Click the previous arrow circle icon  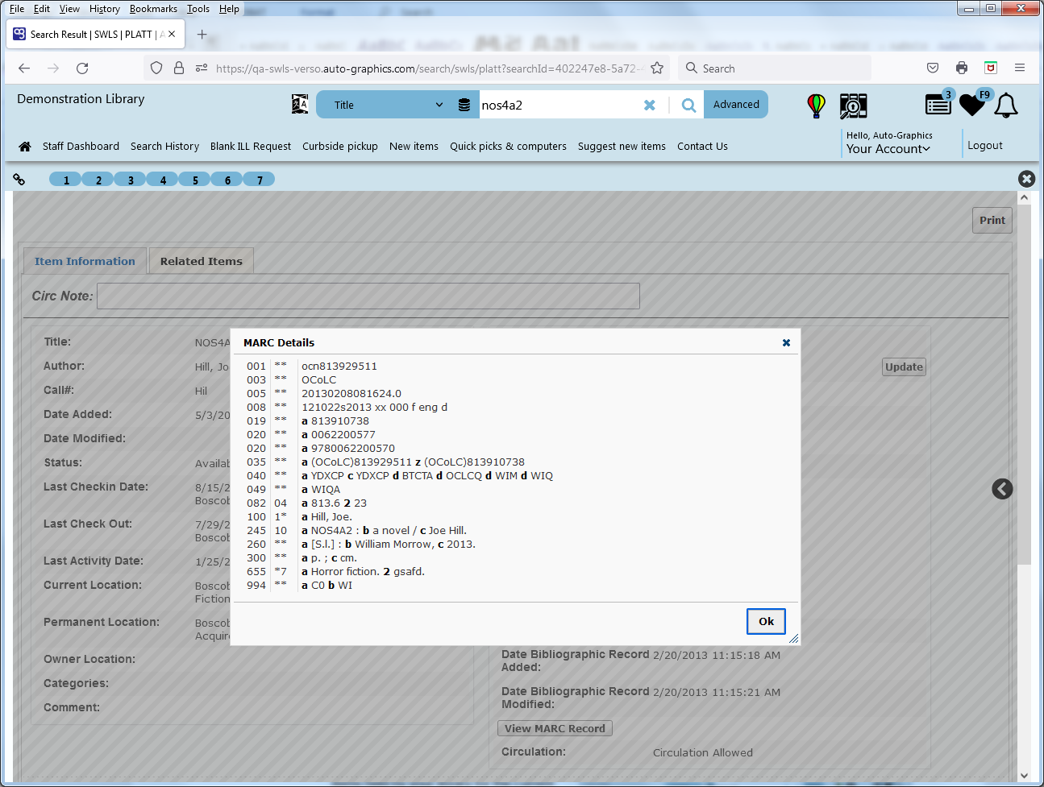[x=1002, y=489]
